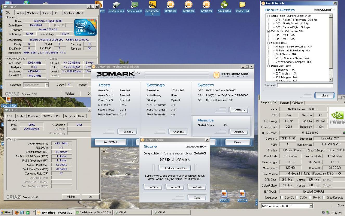The width and height of the screenshot is (345, 216).
Task: Open the GPU-Z.0.3.8 desktop shortcut
Action: click(135, 6)
